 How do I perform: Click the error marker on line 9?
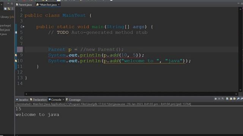click(16, 55)
